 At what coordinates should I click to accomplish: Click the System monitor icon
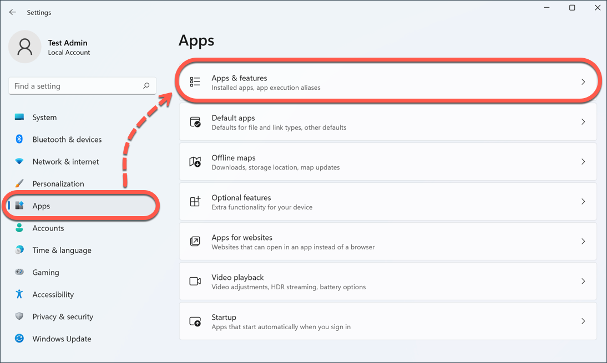[x=19, y=117]
